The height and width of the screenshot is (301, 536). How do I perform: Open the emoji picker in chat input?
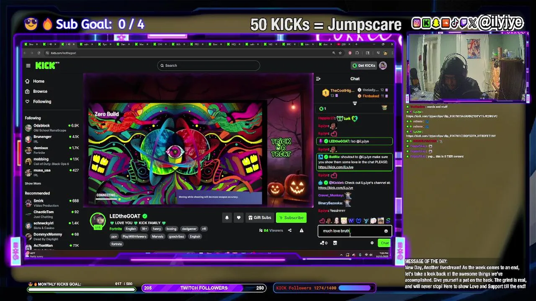click(x=386, y=231)
